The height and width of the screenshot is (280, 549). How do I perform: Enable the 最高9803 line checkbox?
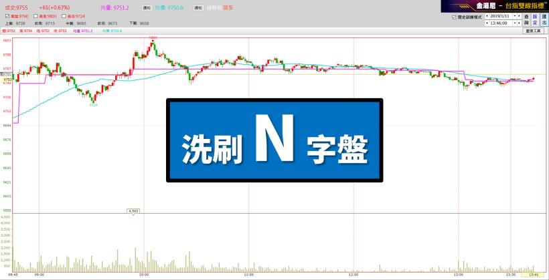(35, 16)
